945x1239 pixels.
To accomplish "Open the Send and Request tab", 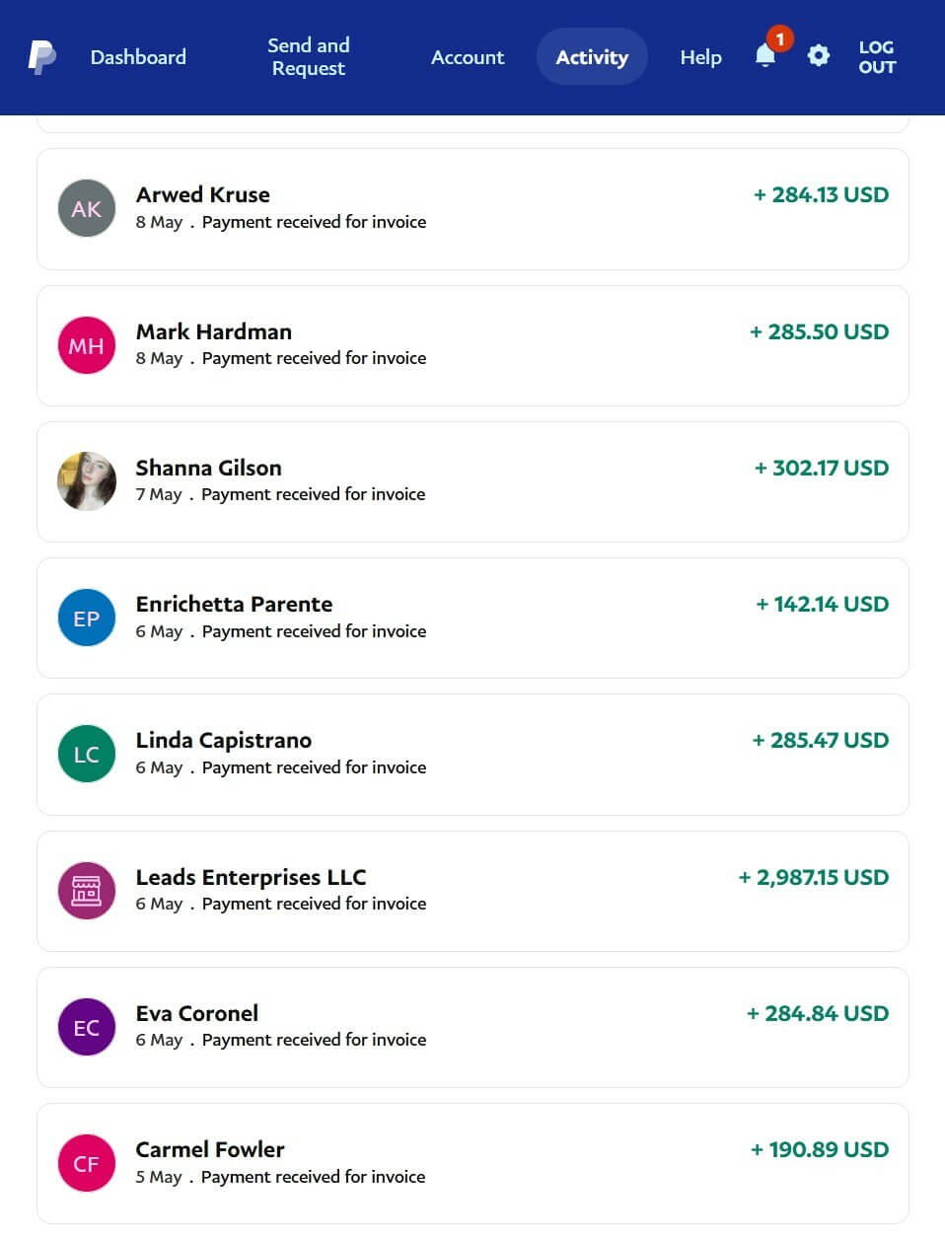I will 309,57.
